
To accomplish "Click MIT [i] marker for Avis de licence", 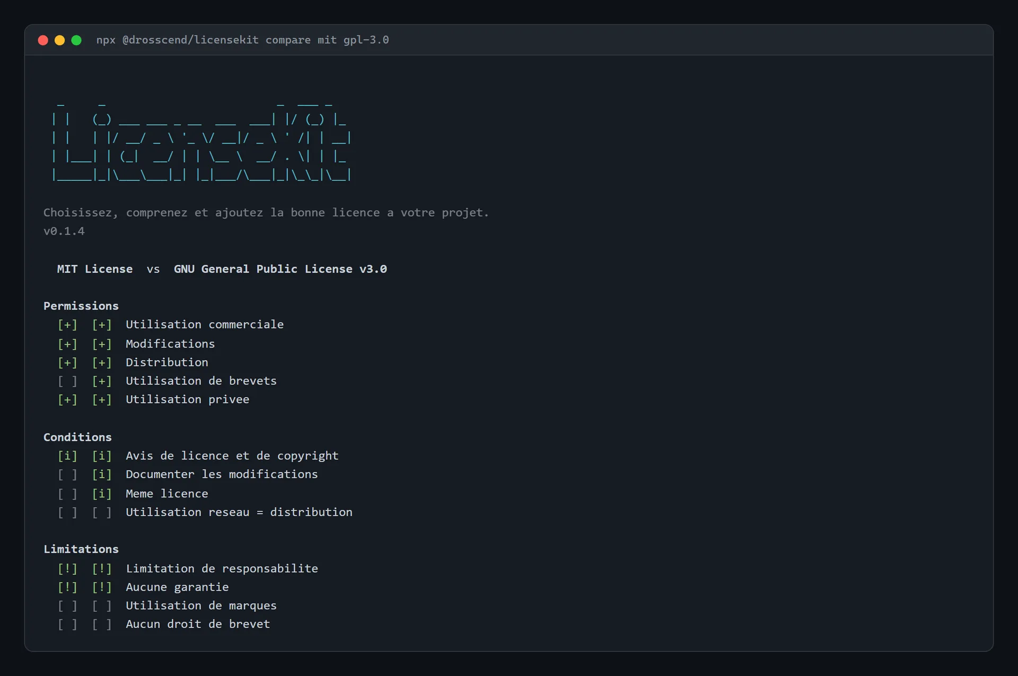I will [67, 456].
